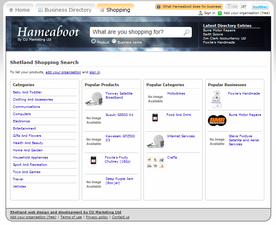The height and width of the screenshot is (225, 276).
Task: Open Health And Beauty category
Action: tap(28, 143)
